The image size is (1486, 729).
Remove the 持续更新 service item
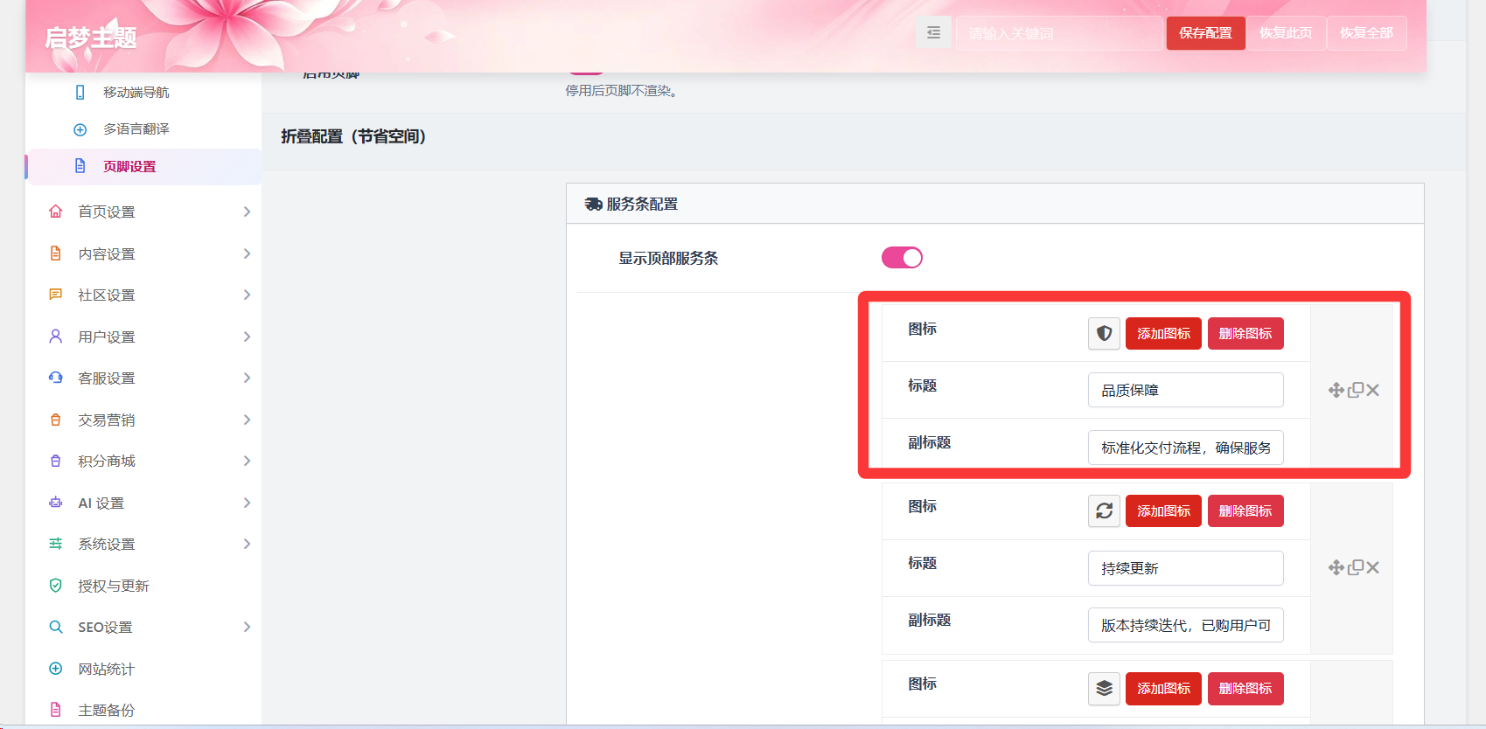click(x=1373, y=567)
